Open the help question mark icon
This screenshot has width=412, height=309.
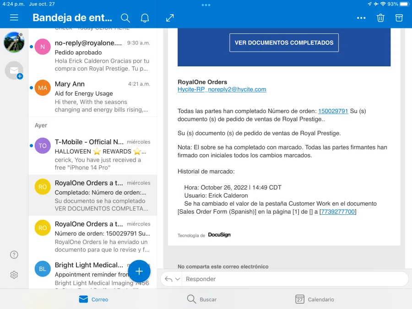click(14, 255)
